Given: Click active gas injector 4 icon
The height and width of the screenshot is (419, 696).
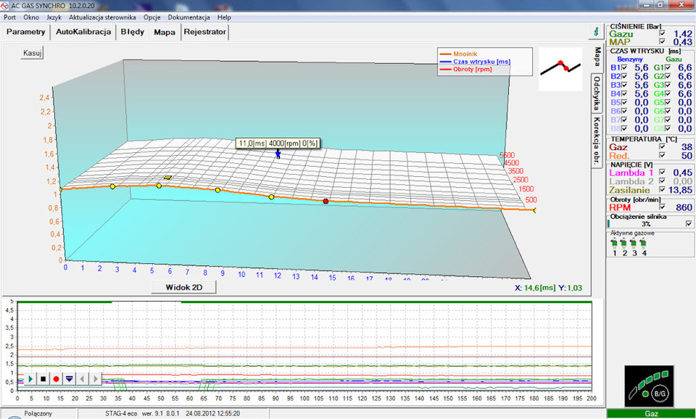Looking at the screenshot, I should [644, 244].
